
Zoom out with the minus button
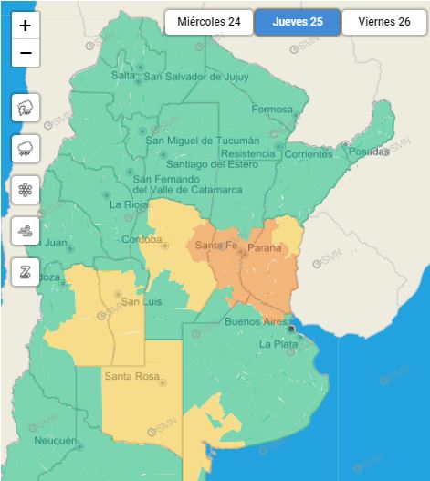26,53
